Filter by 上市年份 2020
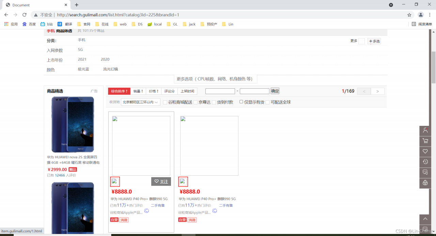Screen dimensions: 436x236 pos(105,59)
